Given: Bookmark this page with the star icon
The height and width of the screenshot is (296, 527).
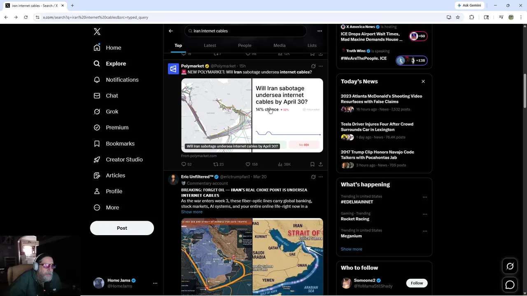Looking at the screenshot, I should pyautogui.click(x=458, y=17).
